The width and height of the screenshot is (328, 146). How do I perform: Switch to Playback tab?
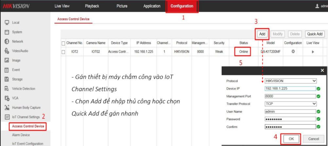tap(92, 6)
